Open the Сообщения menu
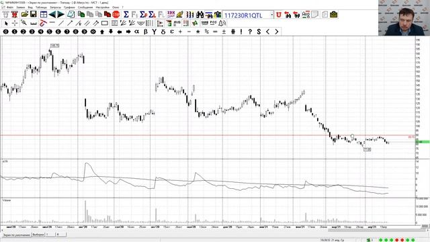This screenshot has height=242, width=430. (85, 7)
